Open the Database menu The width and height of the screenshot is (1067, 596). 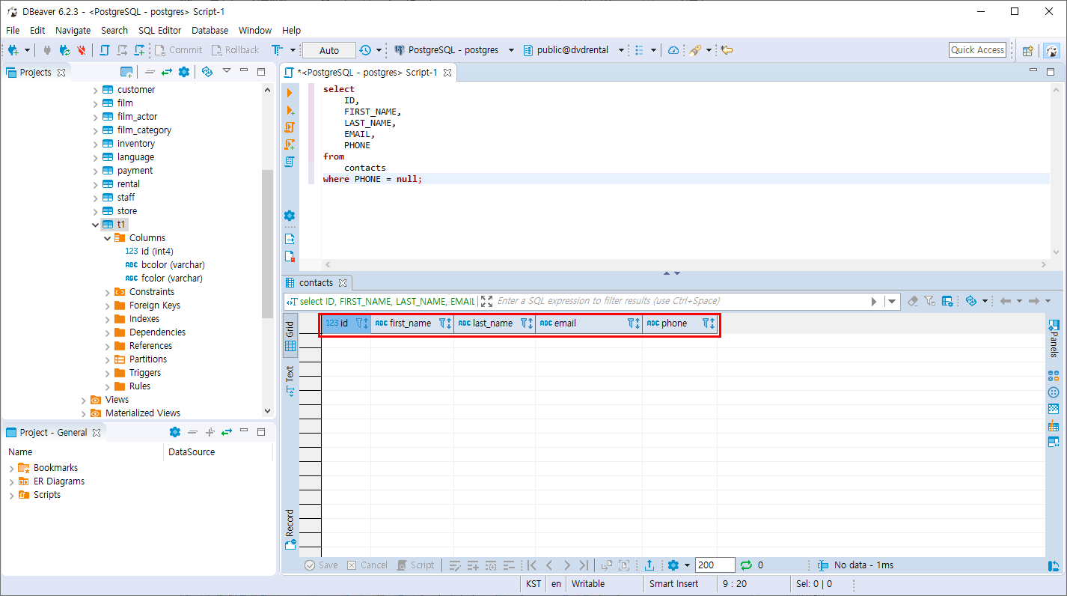coord(210,30)
